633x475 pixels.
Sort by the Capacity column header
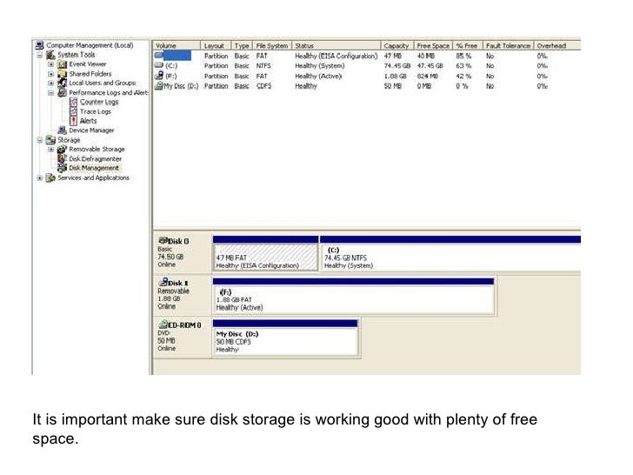[x=397, y=45]
